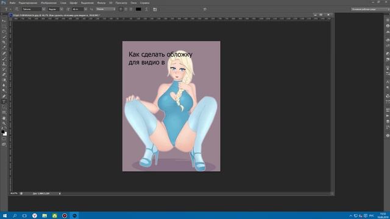Select the Rectangular Marquee tool
Image resolution: width=390 pixels, height=219 pixels.
click(x=4, y=26)
